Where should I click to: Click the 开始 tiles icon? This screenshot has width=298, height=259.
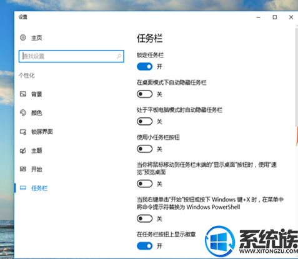point(23,169)
